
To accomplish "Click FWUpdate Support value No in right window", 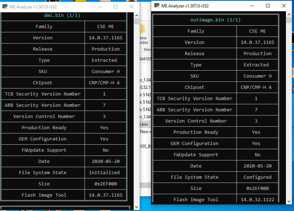I will point(258,154).
